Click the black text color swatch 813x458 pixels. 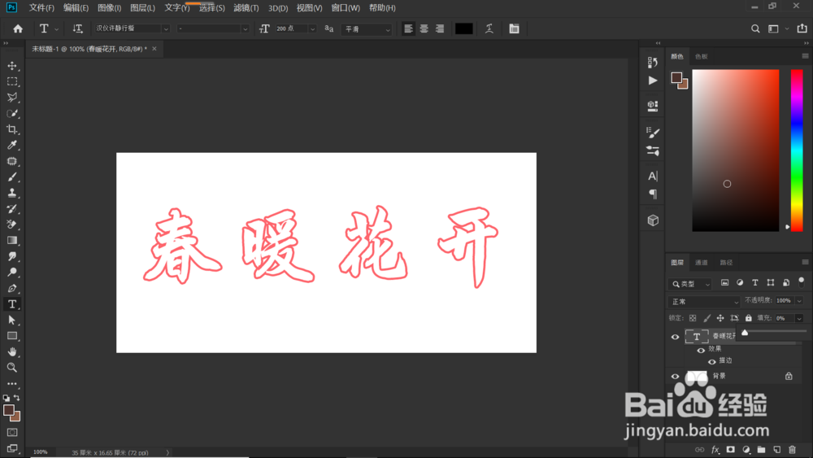tap(463, 28)
